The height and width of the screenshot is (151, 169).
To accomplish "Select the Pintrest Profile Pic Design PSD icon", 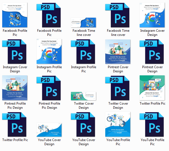I will [48, 88].
